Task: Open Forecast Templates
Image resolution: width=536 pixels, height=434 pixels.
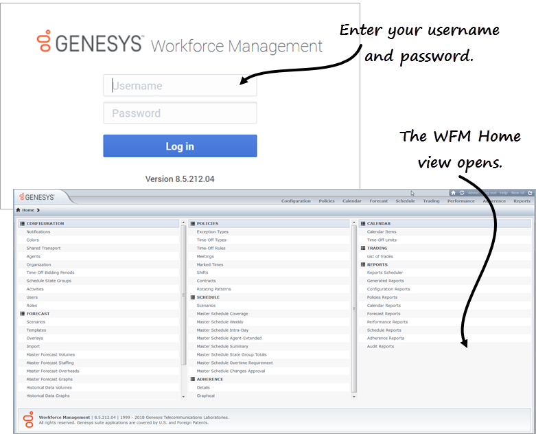Action: tap(36, 330)
